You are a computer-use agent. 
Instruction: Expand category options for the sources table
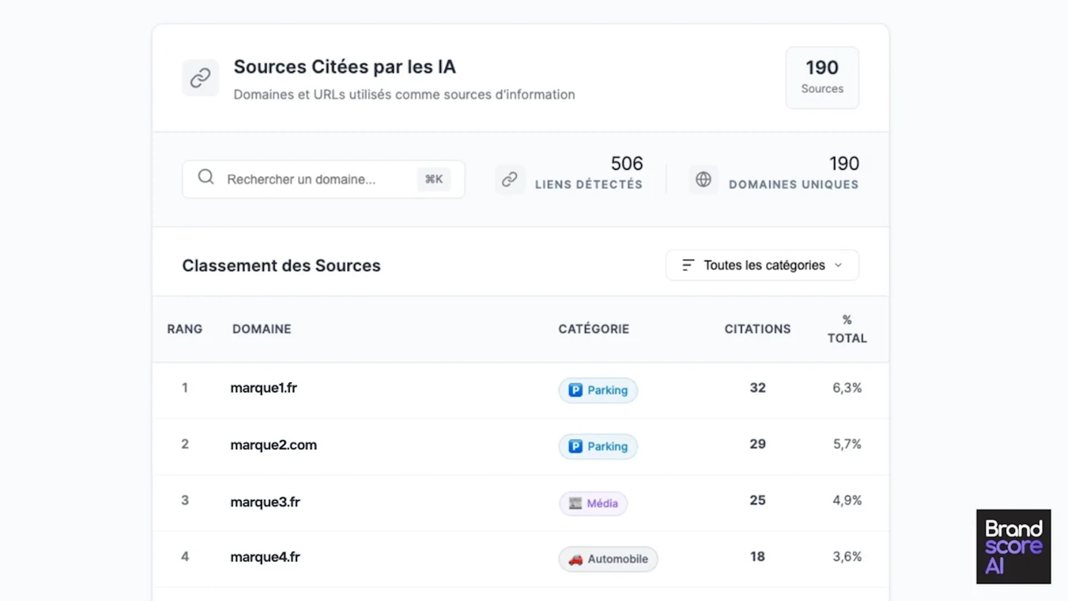762,265
